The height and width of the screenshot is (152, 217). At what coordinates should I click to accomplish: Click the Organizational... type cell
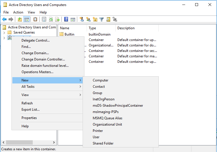(x=101, y=45)
